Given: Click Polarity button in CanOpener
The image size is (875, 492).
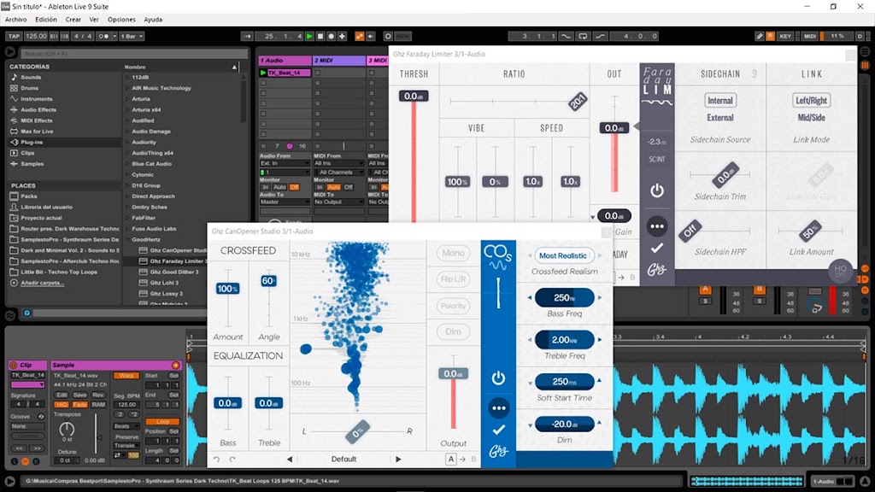Looking at the screenshot, I should click(453, 306).
